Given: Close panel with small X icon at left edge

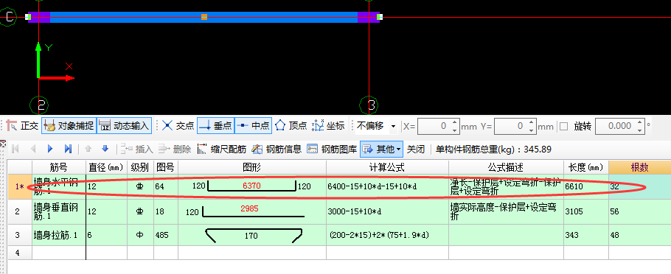Looking at the screenshot, I should (x=2, y=145).
